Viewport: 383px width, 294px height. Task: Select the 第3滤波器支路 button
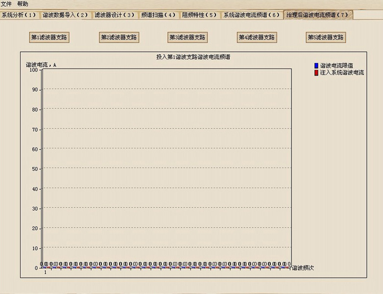click(x=188, y=37)
